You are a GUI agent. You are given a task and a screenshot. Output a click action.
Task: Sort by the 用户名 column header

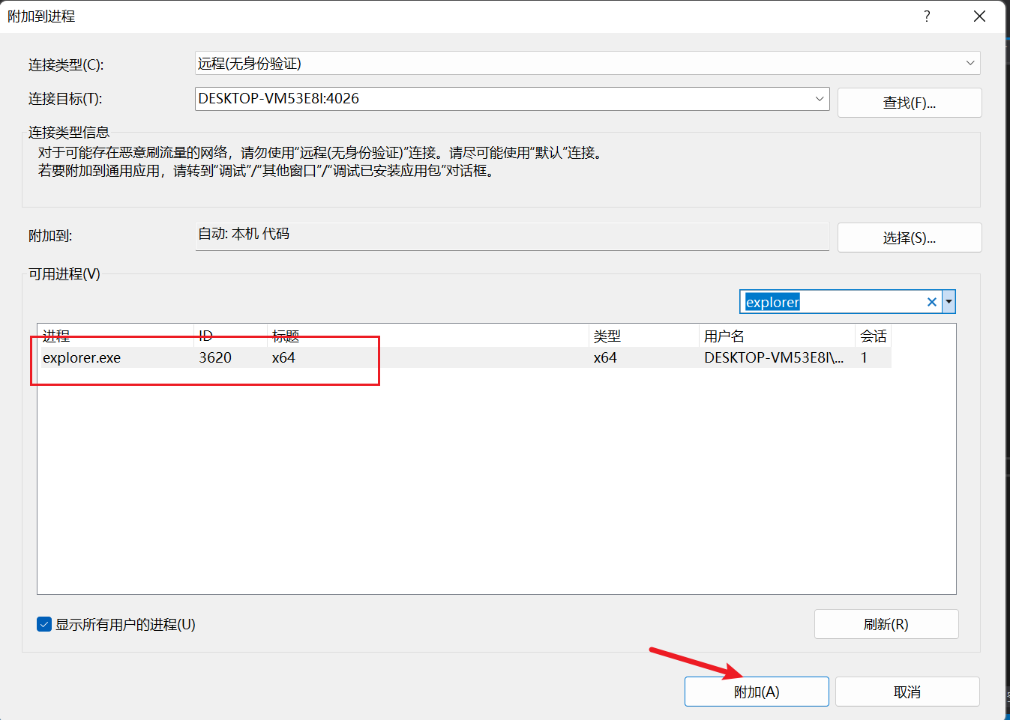[x=724, y=336]
